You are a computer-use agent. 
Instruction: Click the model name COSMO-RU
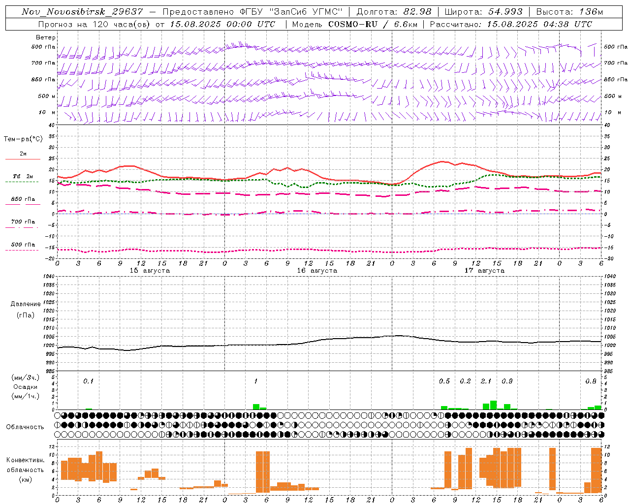pyautogui.click(x=353, y=24)
